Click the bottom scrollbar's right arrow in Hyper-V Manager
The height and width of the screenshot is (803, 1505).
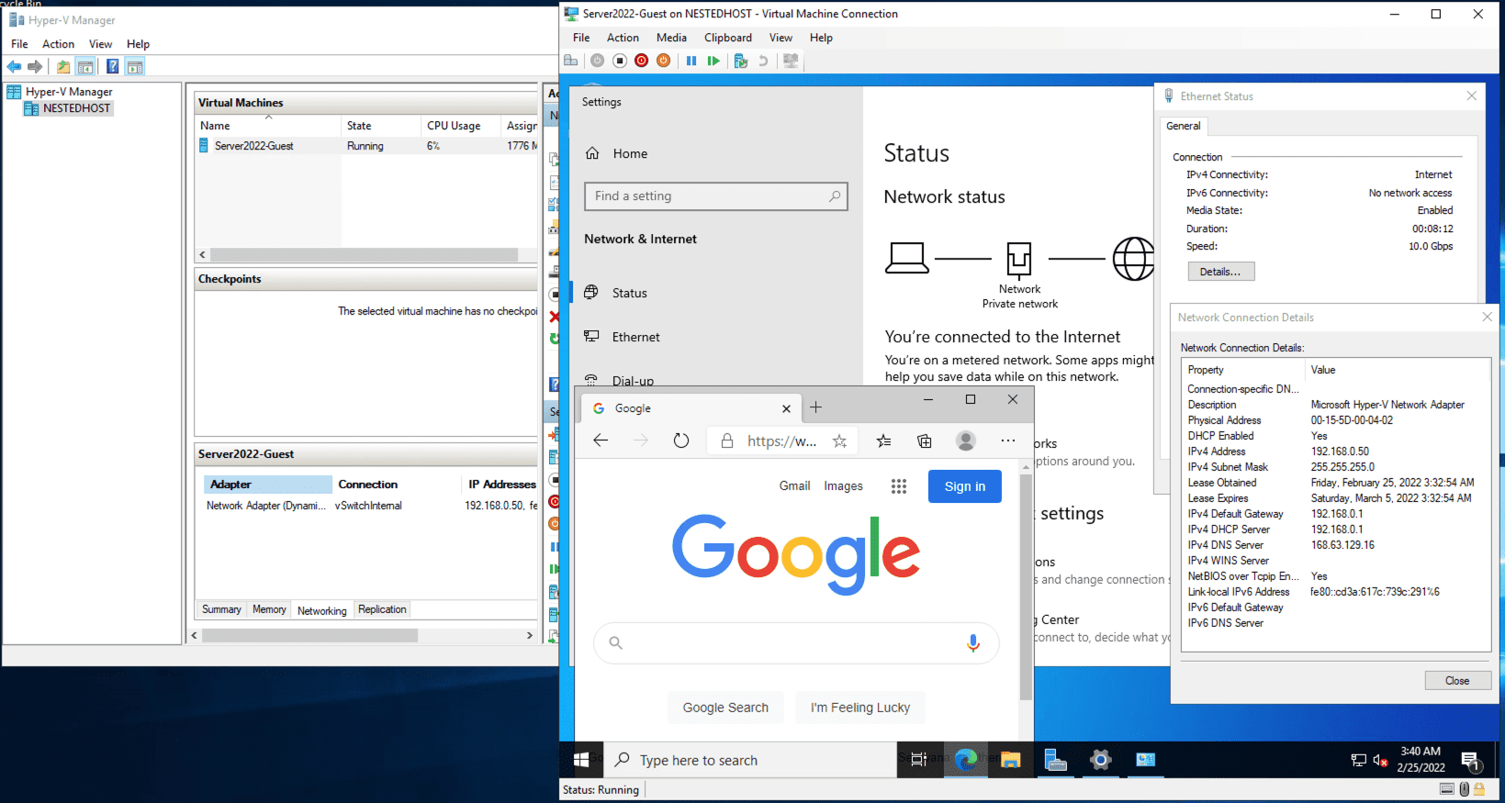coord(529,635)
